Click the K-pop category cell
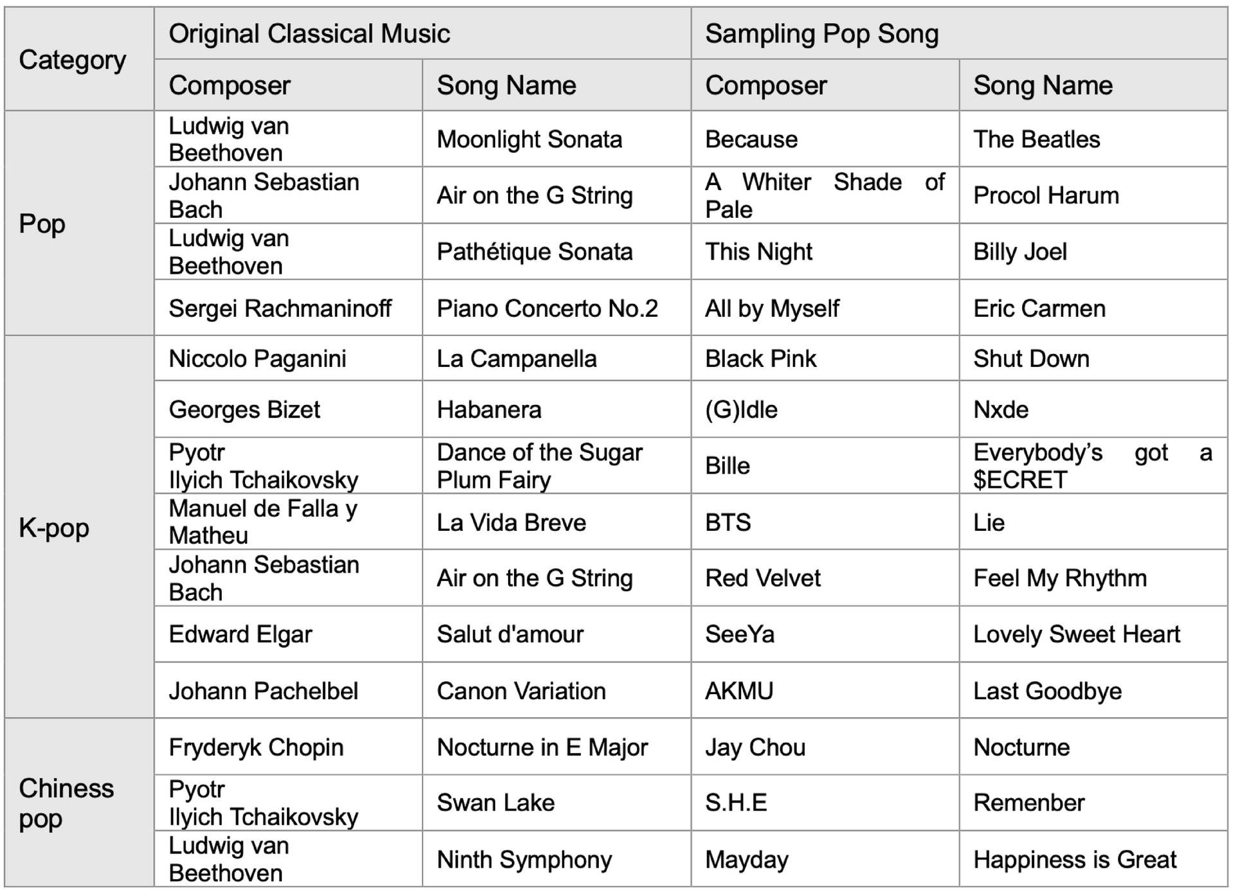1235x894 pixels. tap(79, 527)
